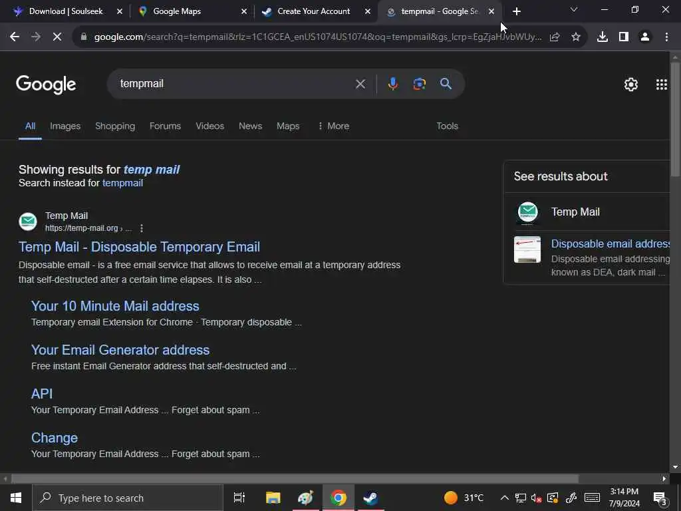681x511 pixels.
Task: Open the Change sitelink
Action: [x=55, y=438]
